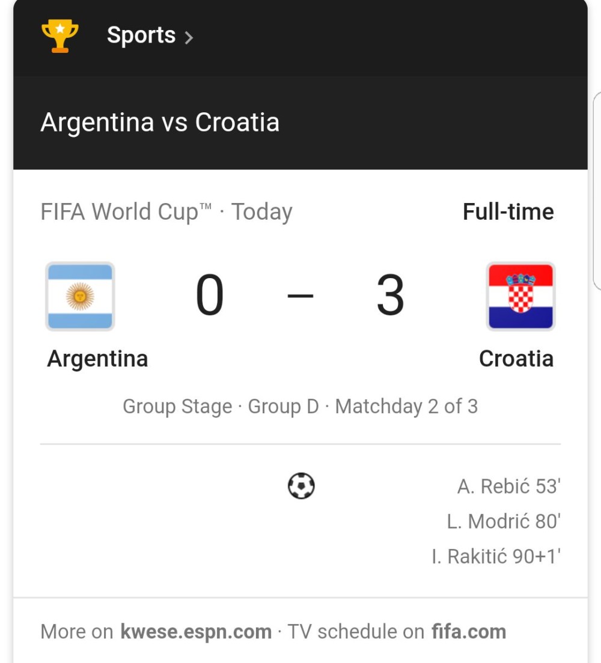
Task: Click the gold trophy icon
Action: click(59, 36)
